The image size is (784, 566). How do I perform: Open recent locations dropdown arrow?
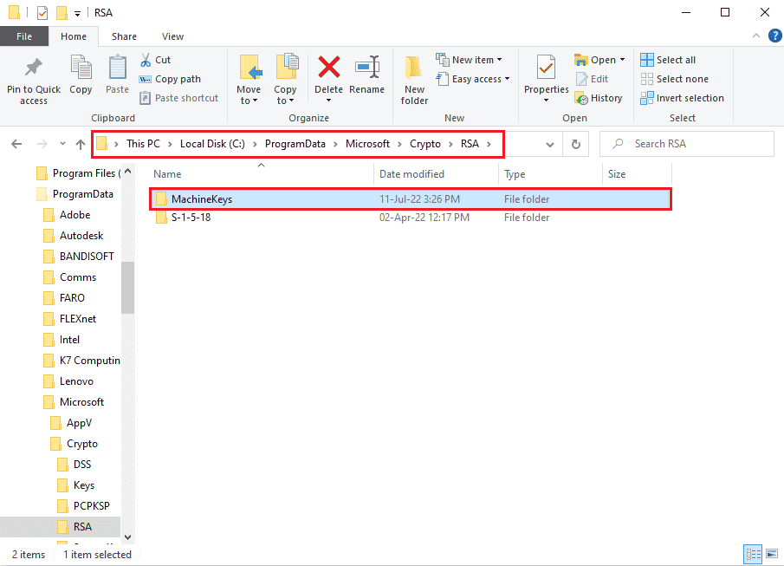tap(62, 144)
